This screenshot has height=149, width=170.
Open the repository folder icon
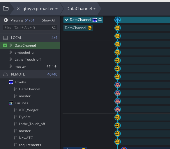point(6,8)
